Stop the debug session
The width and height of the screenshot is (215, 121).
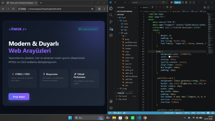click(171, 7)
